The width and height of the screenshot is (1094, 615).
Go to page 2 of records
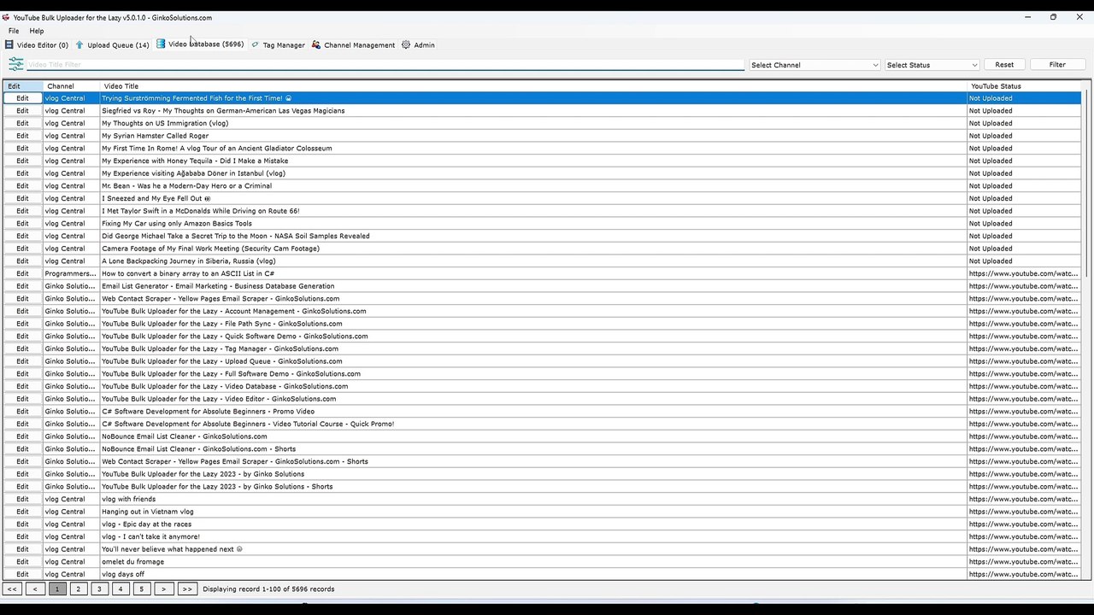tap(78, 589)
